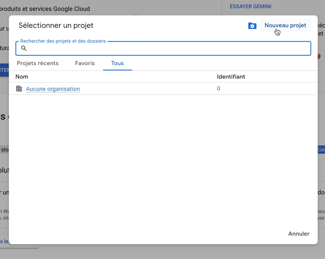Click the identifier value 0 in the row
Screen dimensions: 325x259
[218, 89]
